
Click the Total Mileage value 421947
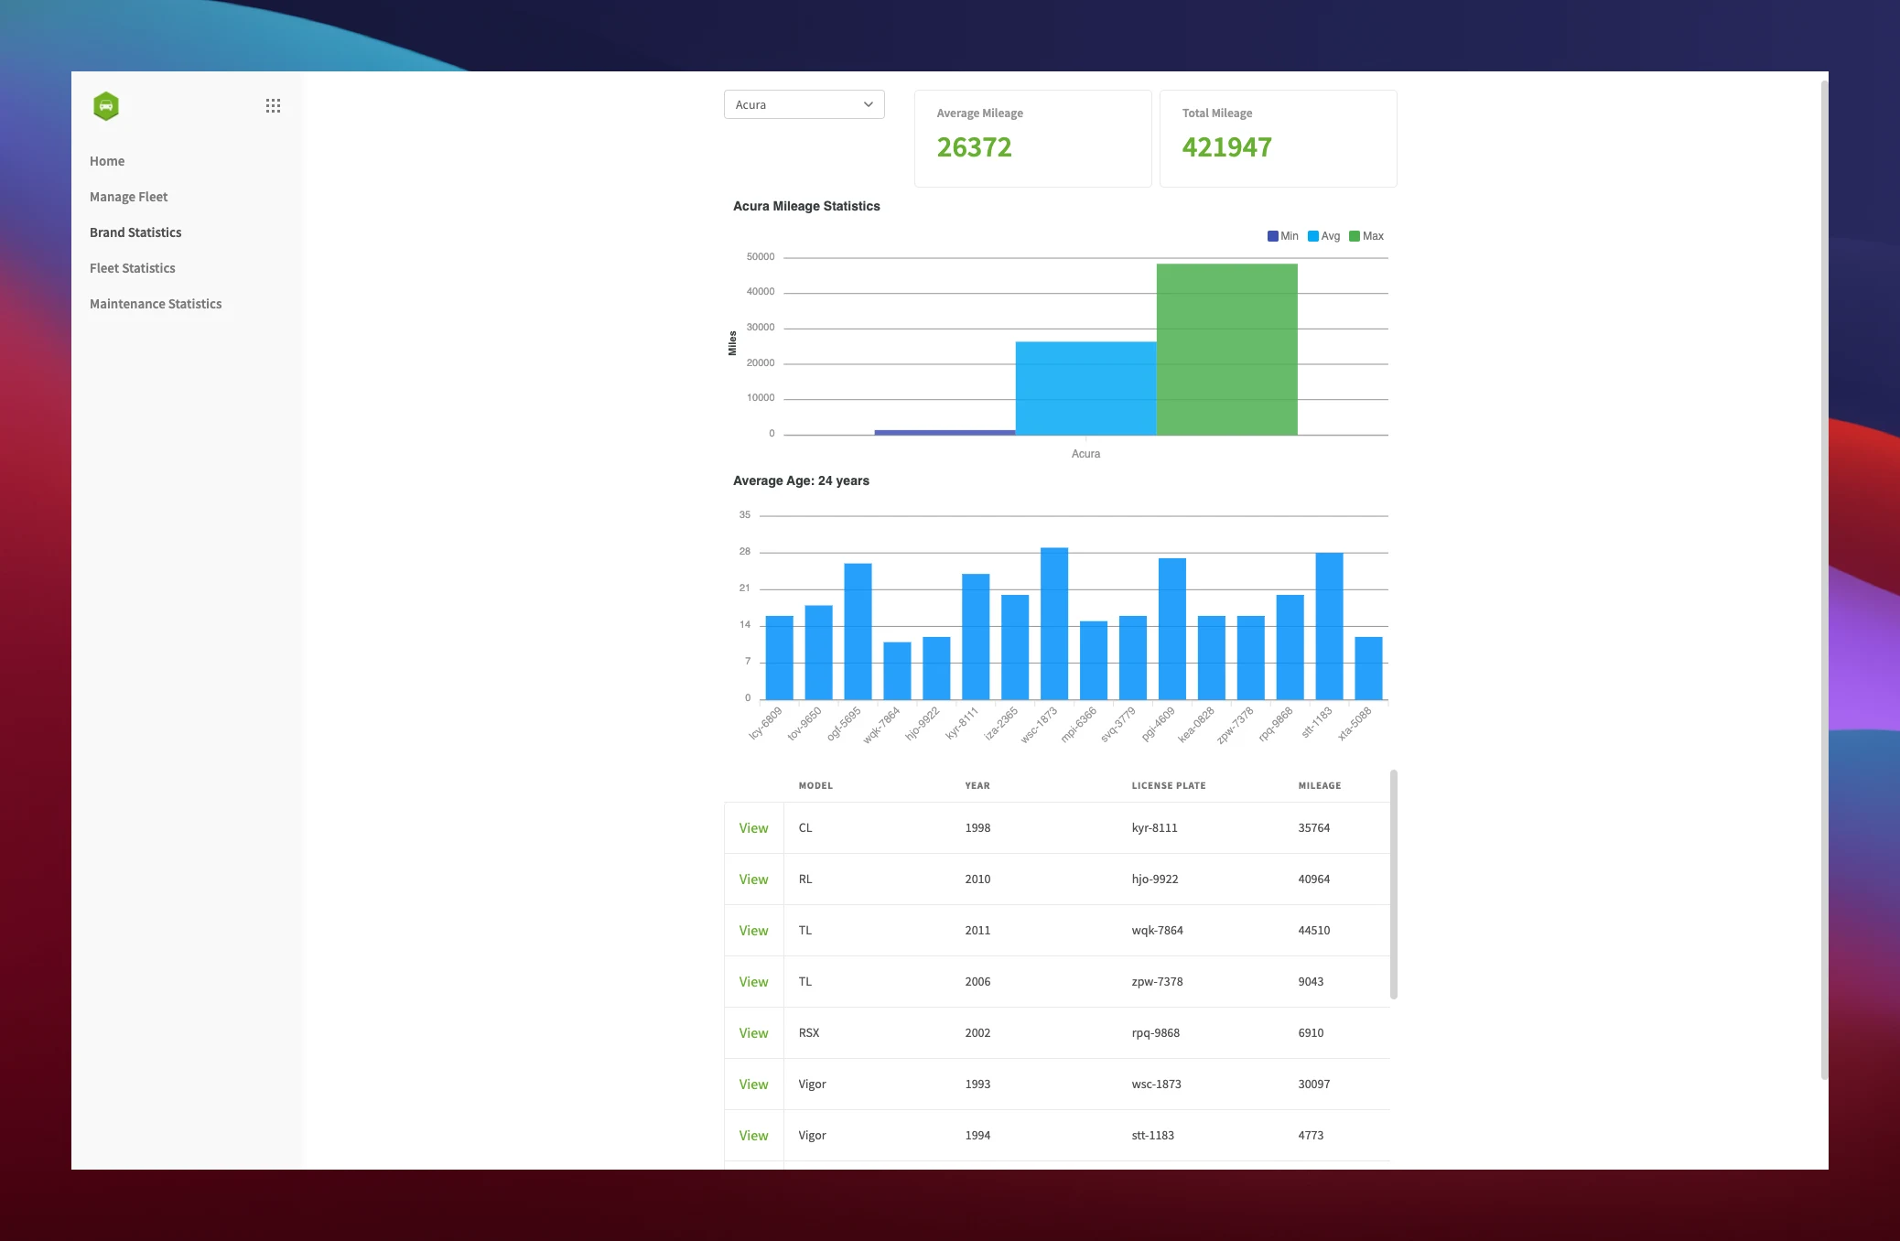point(1226,147)
